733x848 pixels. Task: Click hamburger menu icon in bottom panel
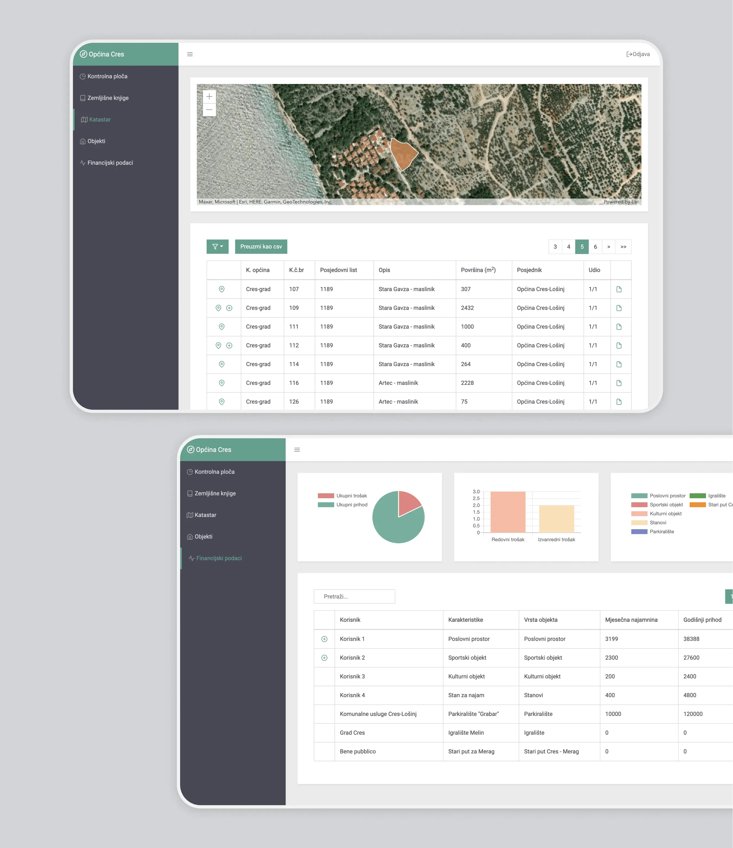pyautogui.click(x=297, y=449)
